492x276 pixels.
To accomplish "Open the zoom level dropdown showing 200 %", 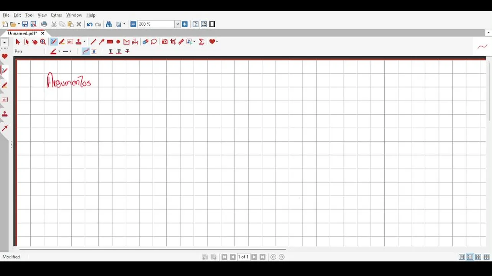I will coord(177,24).
